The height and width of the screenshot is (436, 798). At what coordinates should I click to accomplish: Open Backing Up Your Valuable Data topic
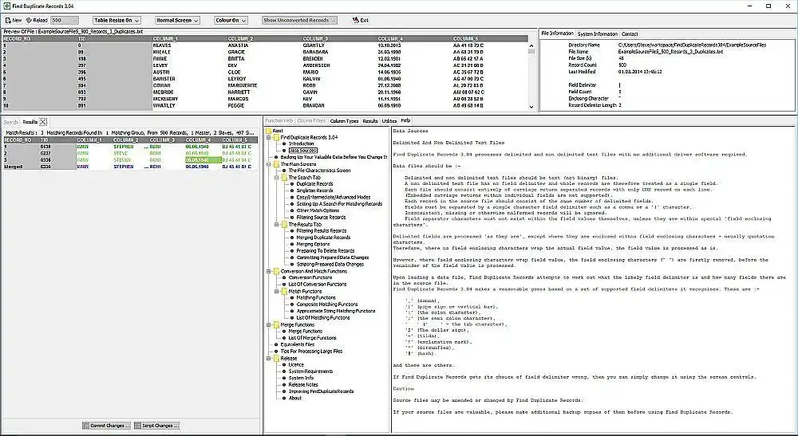(x=334, y=157)
